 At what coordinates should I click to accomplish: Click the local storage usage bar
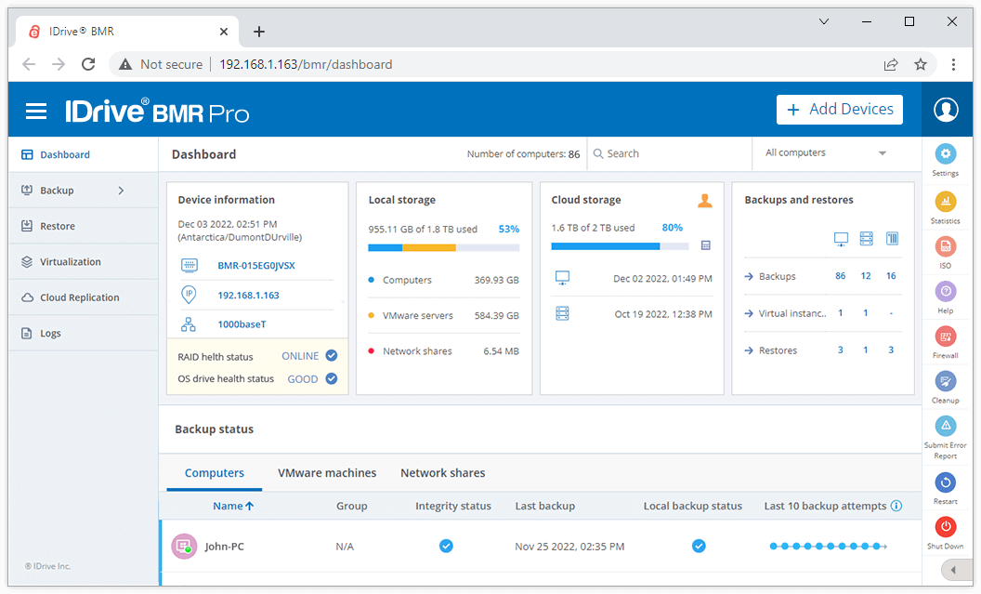click(x=443, y=248)
